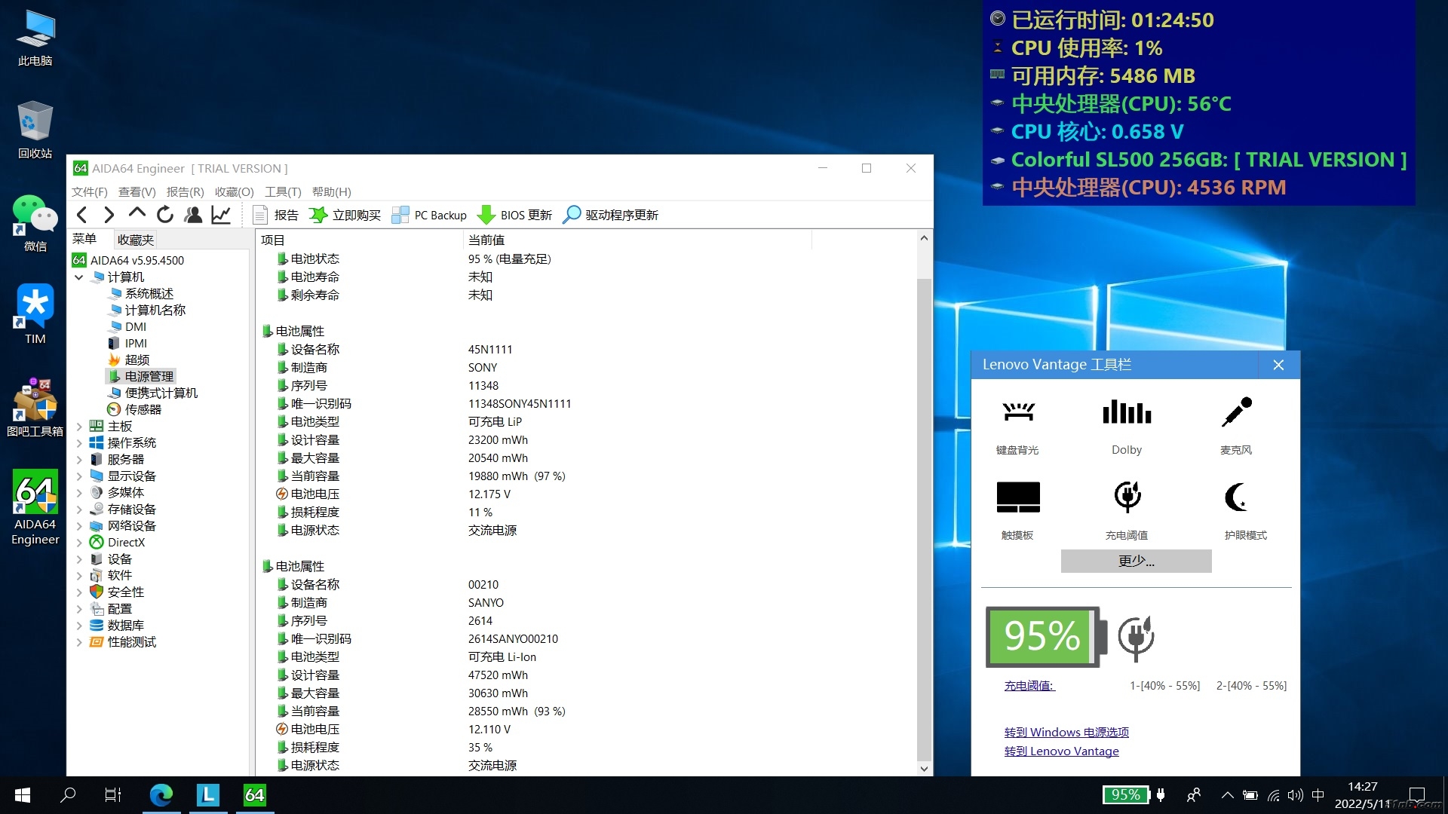Open Microsoft Edge from the taskbar
Viewport: 1448px width, 814px height.
[x=161, y=795]
